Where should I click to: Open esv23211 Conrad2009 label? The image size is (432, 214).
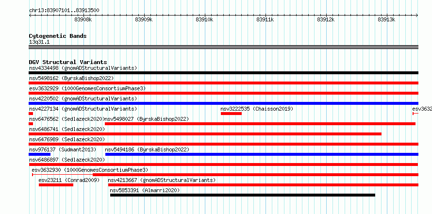(69, 180)
